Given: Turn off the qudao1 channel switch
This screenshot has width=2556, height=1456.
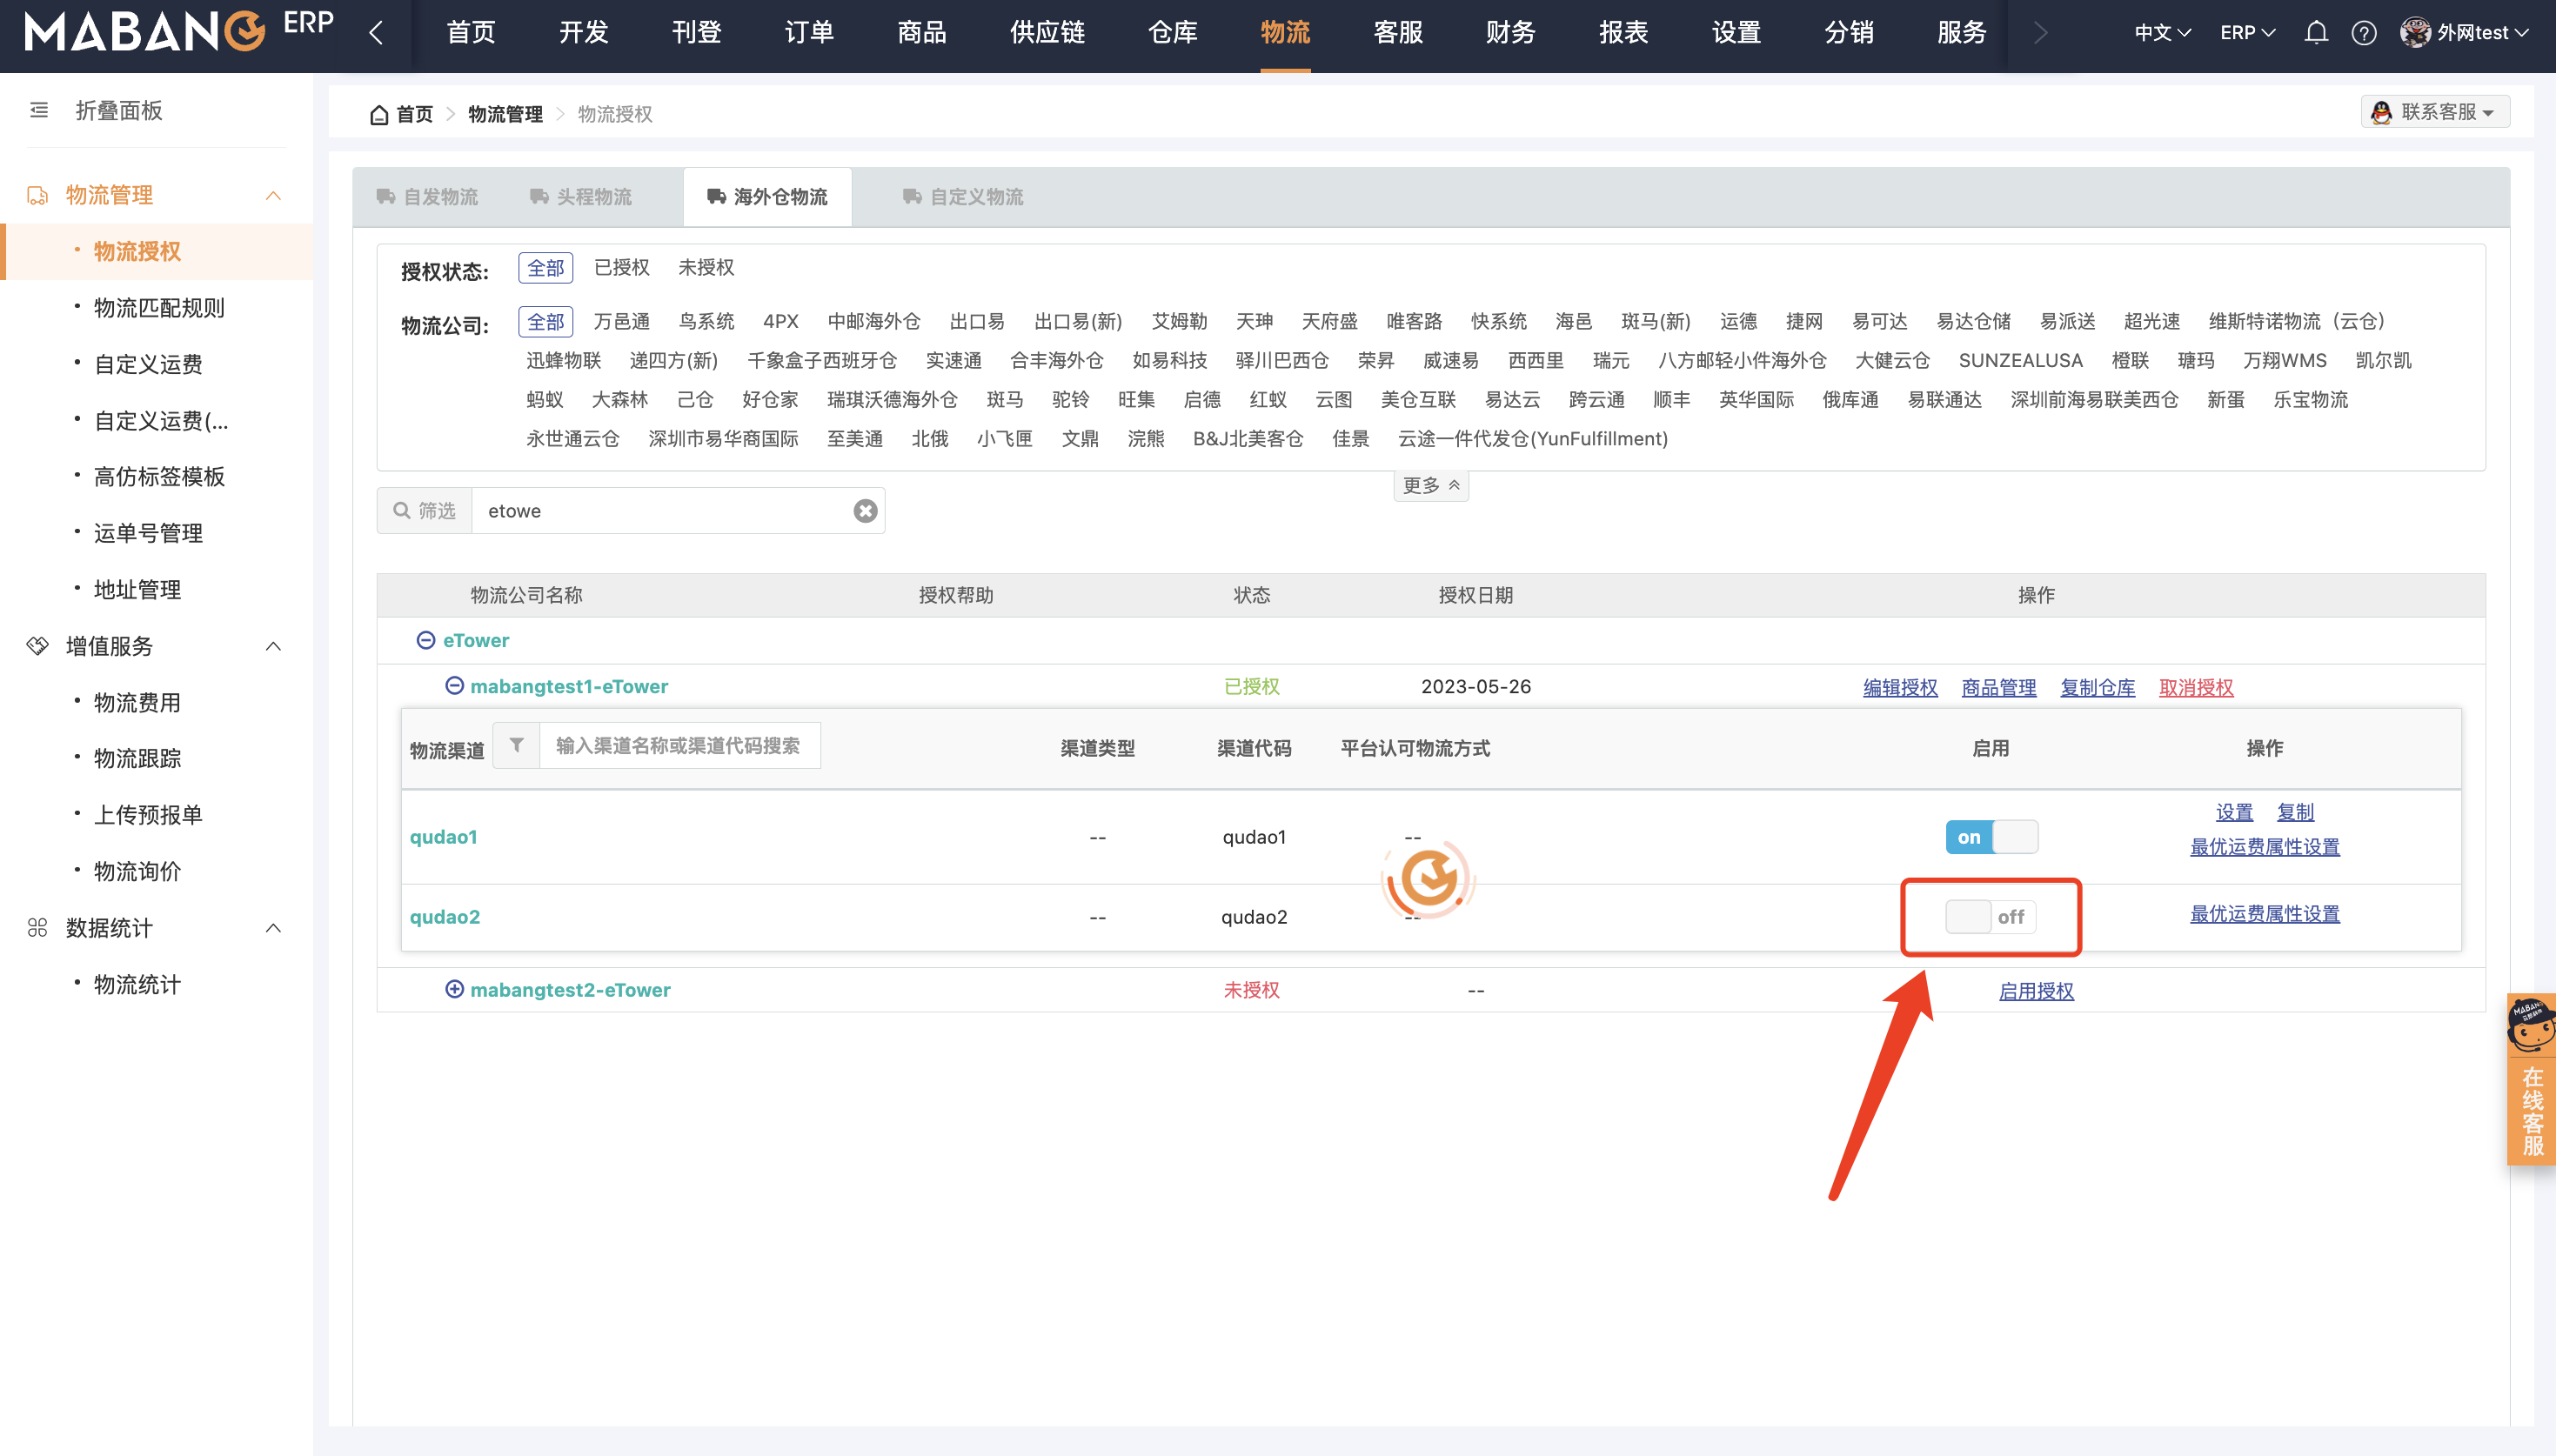Looking at the screenshot, I should (x=1991, y=837).
